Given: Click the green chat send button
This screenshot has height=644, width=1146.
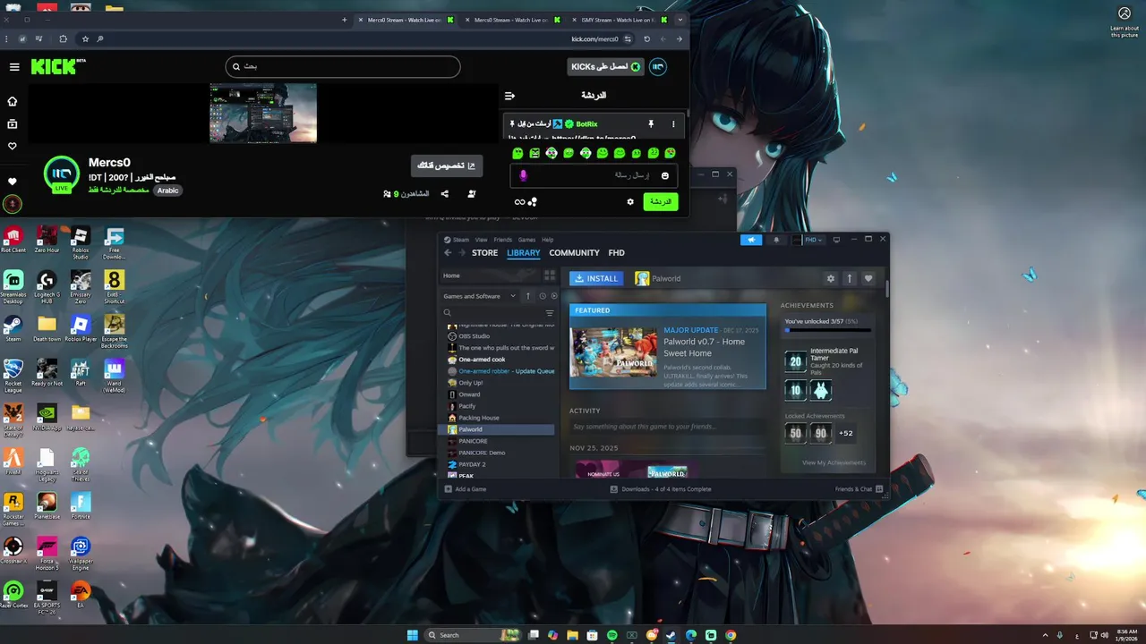Looking at the screenshot, I should click(x=661, y=202).
